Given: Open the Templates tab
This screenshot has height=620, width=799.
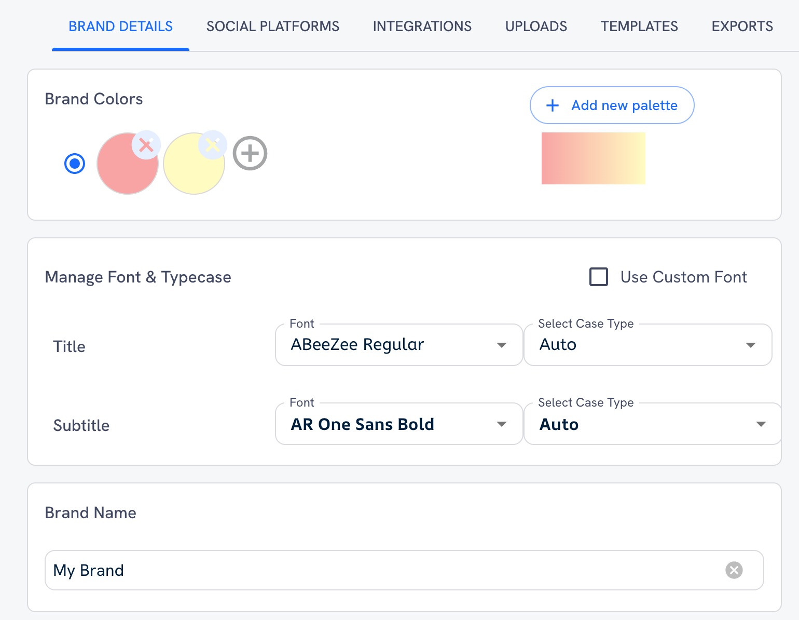Looking at the screenshot, I should 639,26.
